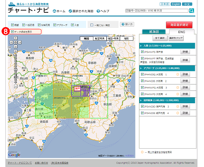Open ヘルプ question mark link

pyautogui.click(x=103, y=11)
